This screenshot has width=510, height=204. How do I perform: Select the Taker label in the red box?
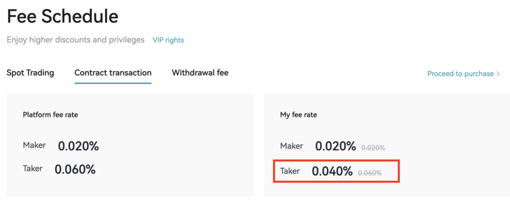tap(290, 171)
